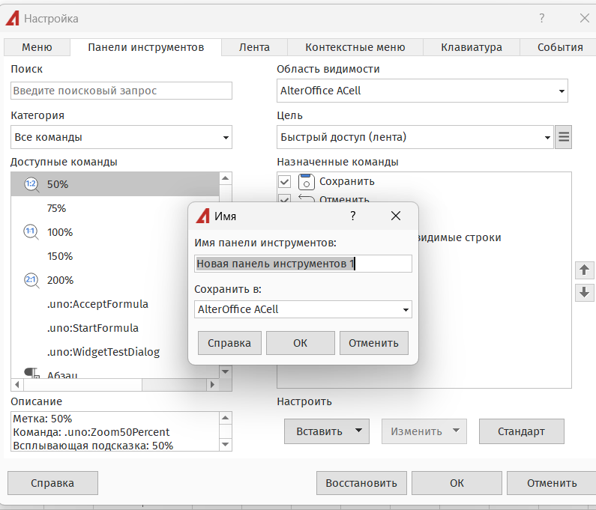The height and width of the screenshot is (510, 596).
Task: Open the Клавиатура tab
Action: 472,47
